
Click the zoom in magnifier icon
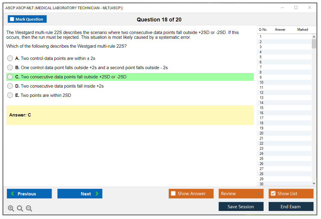click(x=11, y=208)
